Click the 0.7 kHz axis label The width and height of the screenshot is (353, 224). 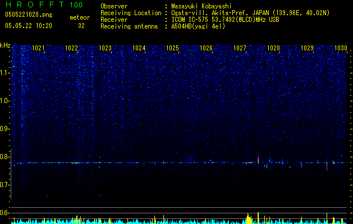5,185
